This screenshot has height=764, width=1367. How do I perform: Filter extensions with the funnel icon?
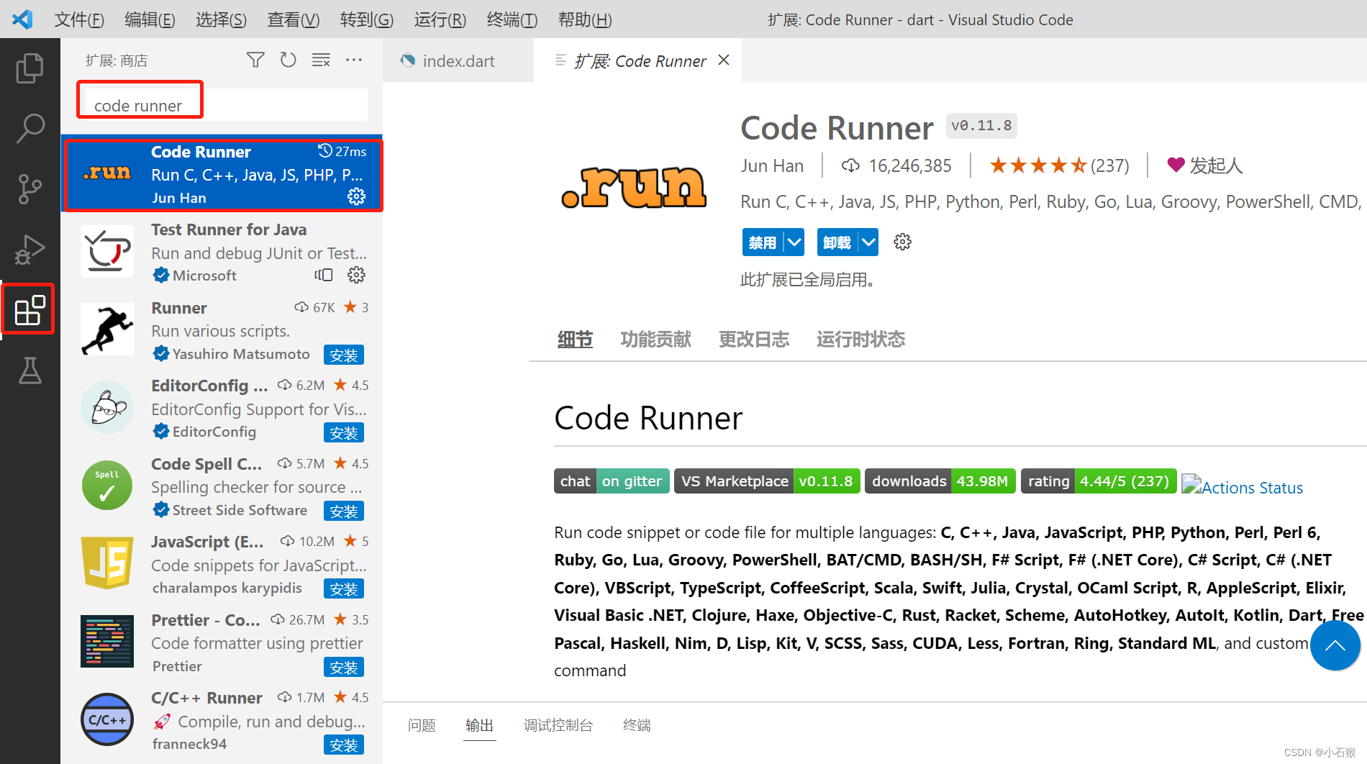pyautogui.click(x=255, y=60)
